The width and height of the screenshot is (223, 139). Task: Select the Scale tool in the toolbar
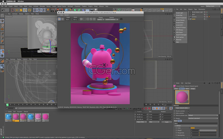pyautogui.click(x=21, y=10)
